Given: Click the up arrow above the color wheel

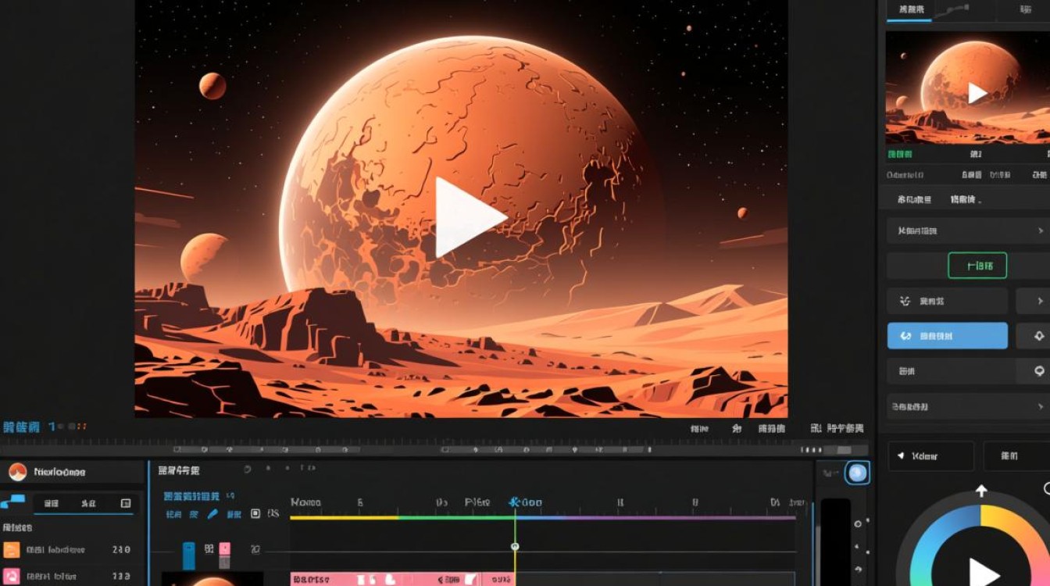Looking at the screenshot, I should [x=981, y=491].
